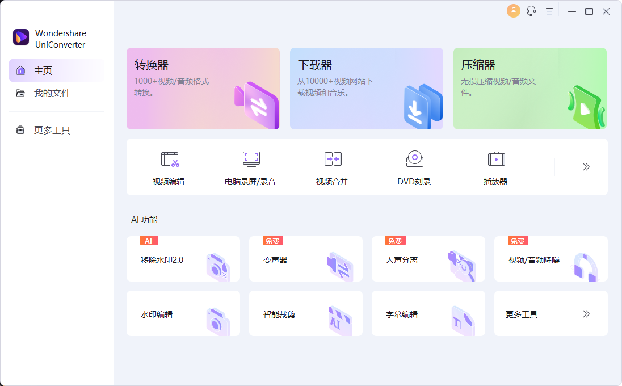Open the 水印编辑 watermark editor
622x386 pixels.
[x=183, y=313]
